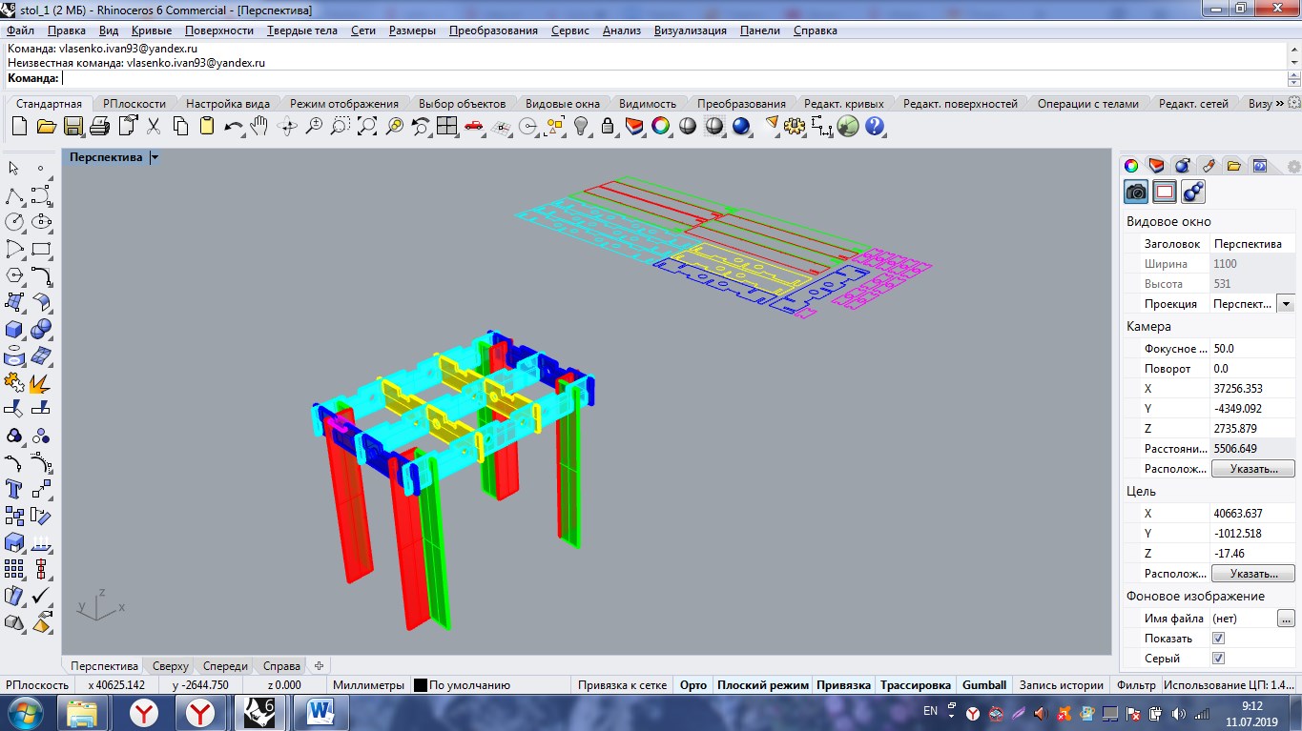The height and width of the screenshot is (731, 1302).
Task: Open the Файл menu
Action: point(20,30)
